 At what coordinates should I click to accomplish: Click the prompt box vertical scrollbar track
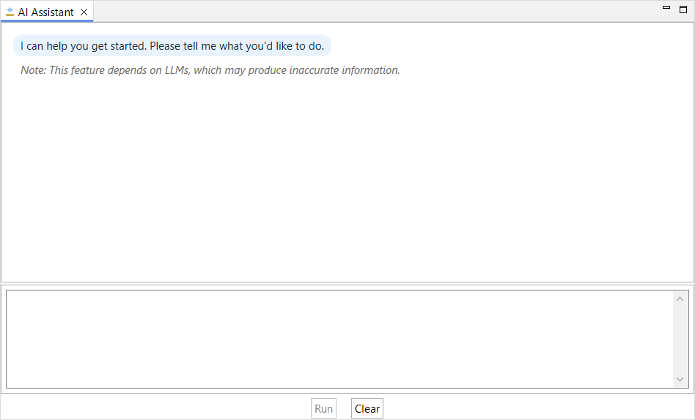(680, 340)
